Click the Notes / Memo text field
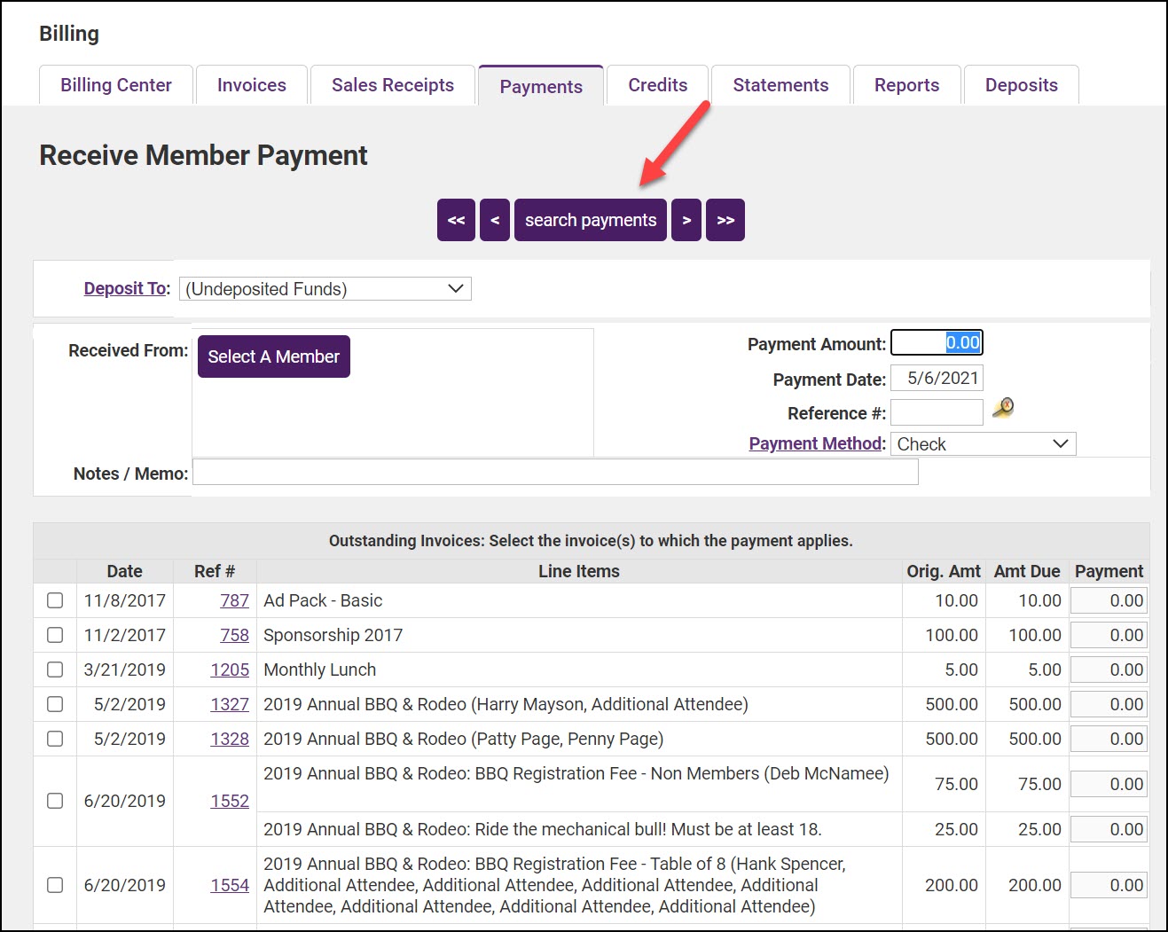The width and height of the screenshot is (1168, 932). point(555,473)
